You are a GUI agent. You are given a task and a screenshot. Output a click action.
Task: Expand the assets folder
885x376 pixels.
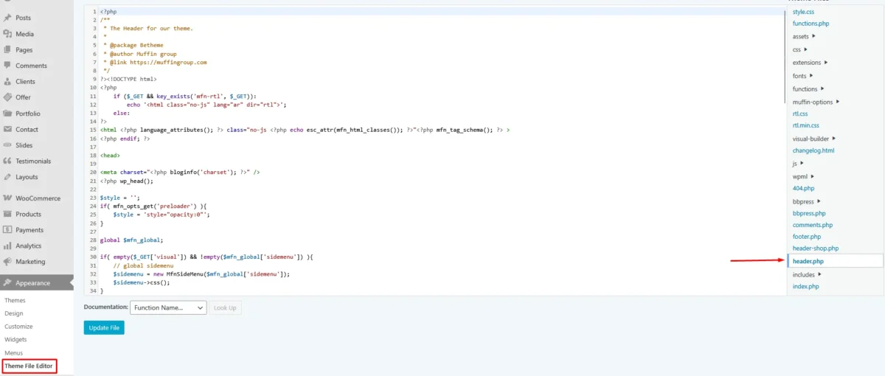click(x=804, y=36)
